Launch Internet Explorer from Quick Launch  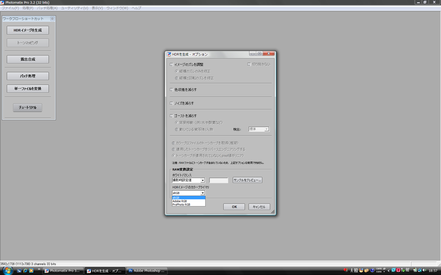click(x=25, y=271)
